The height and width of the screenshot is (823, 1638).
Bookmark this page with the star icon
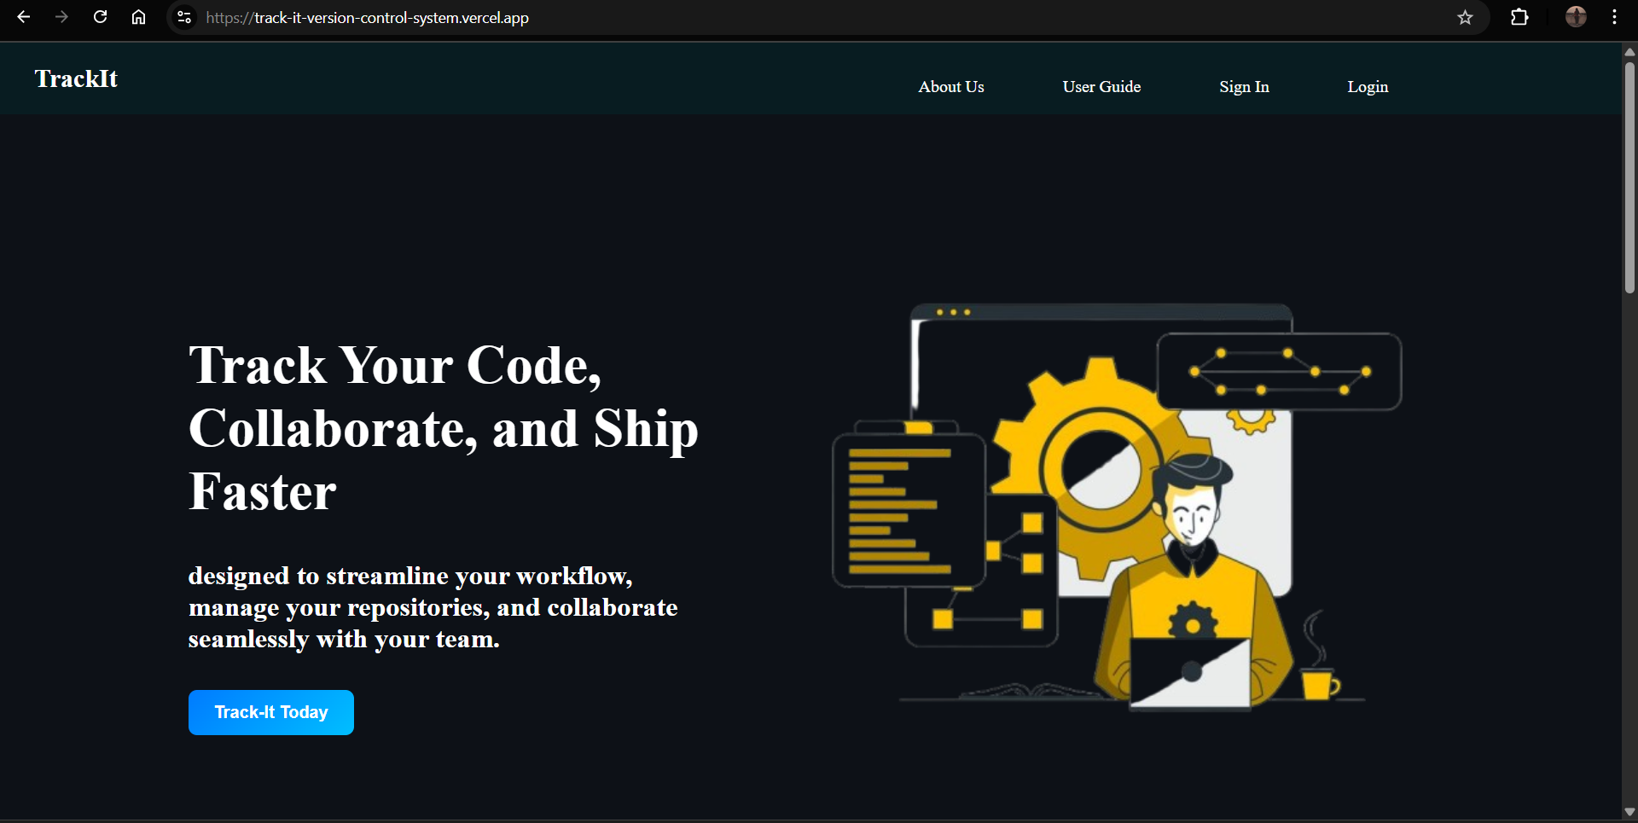tap(1465, 17)
